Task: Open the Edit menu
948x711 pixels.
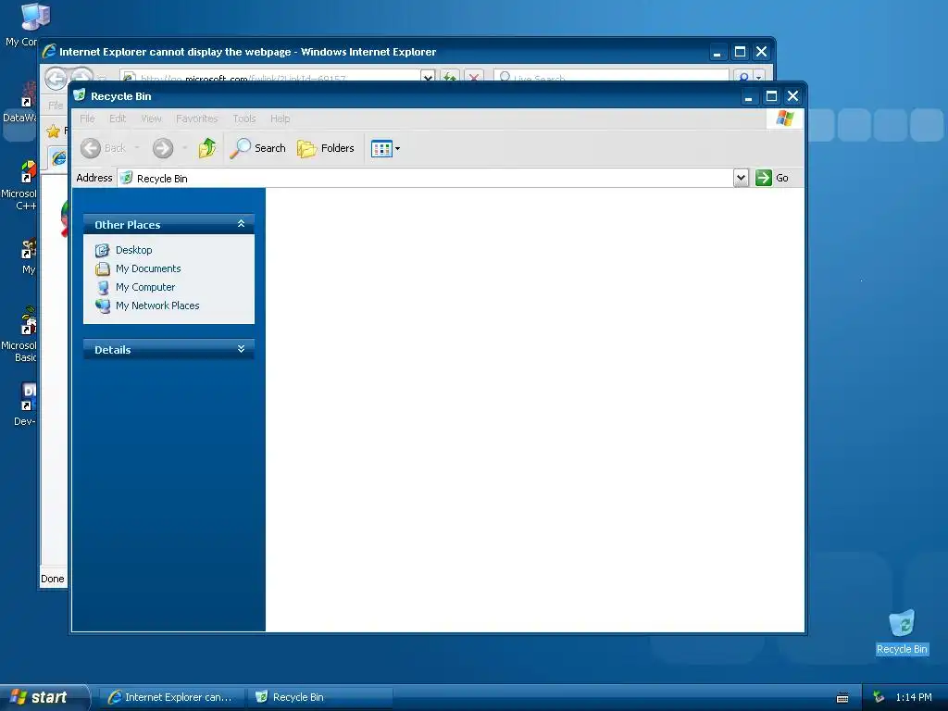Action: point(118,118)
